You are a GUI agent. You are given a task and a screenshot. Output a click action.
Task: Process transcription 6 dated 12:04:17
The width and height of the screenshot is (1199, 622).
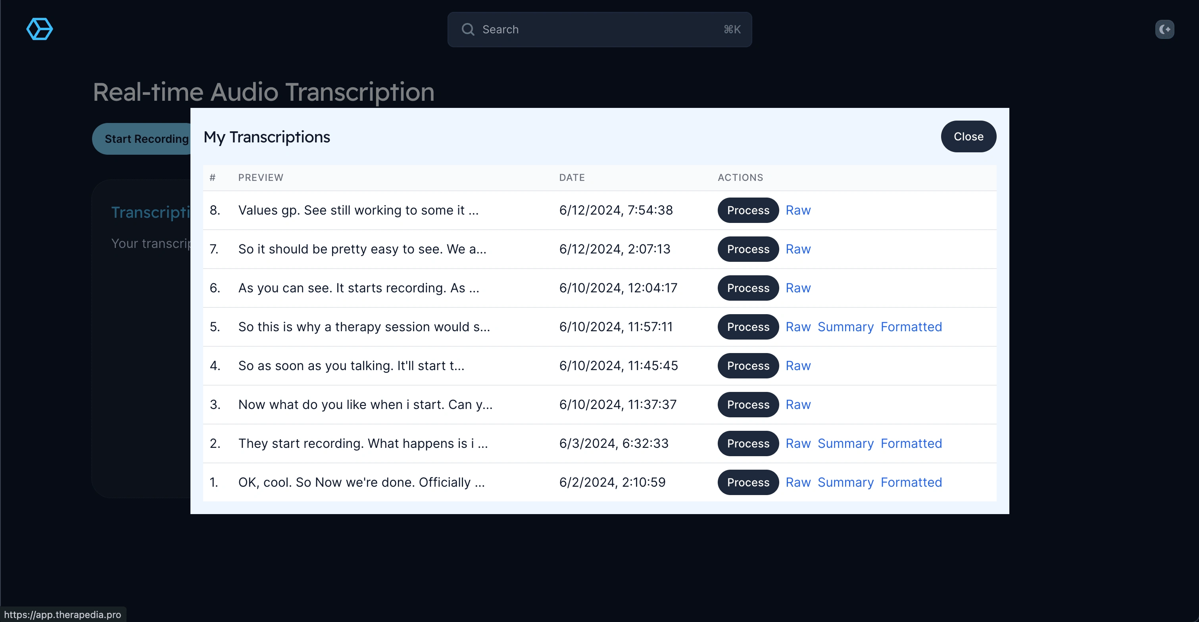click(748, 288)
